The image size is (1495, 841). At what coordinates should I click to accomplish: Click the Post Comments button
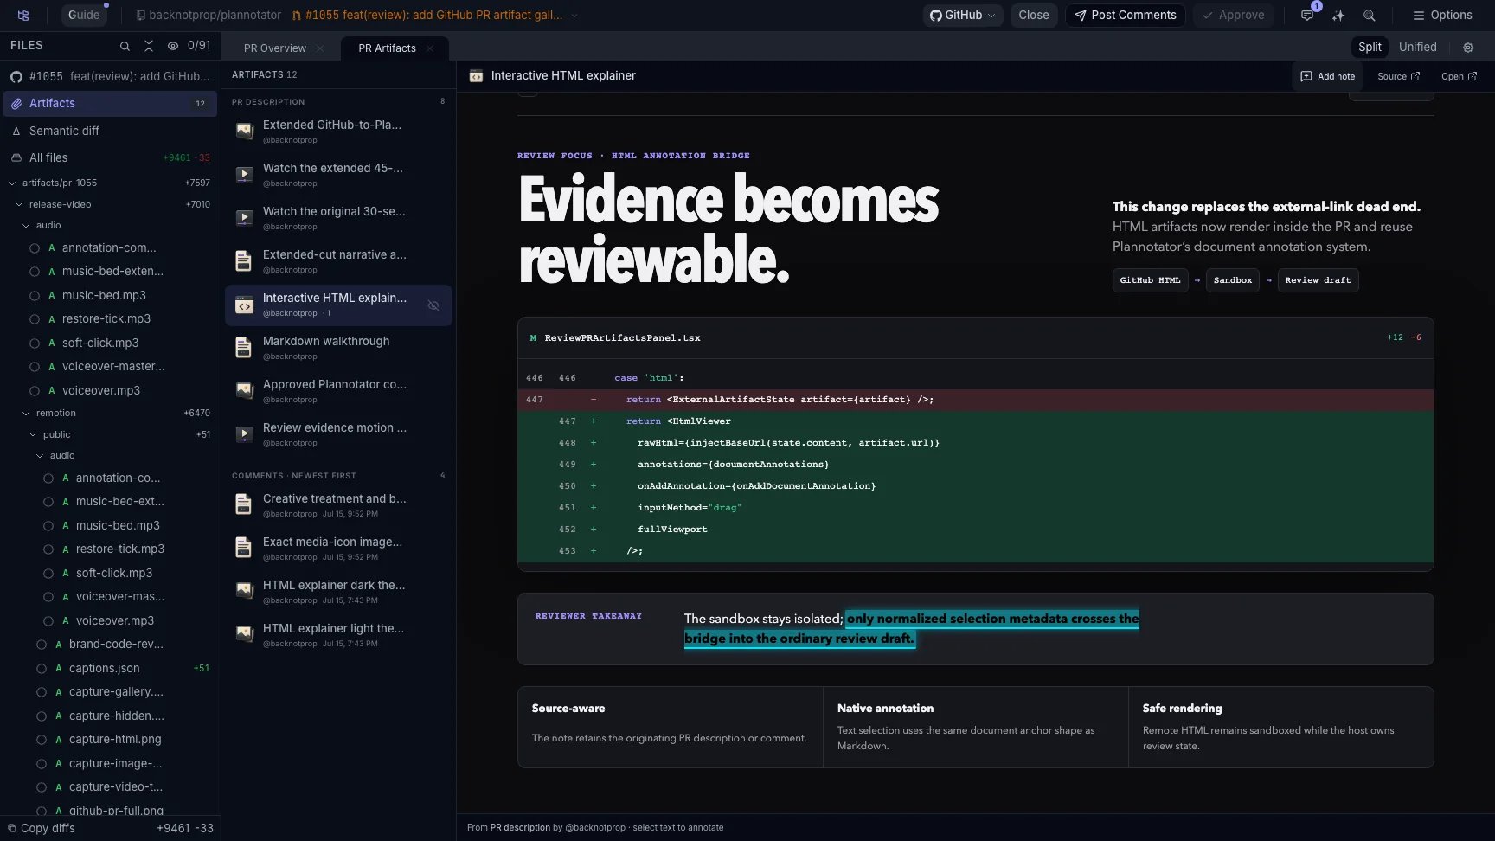(x=1125, y=16)
